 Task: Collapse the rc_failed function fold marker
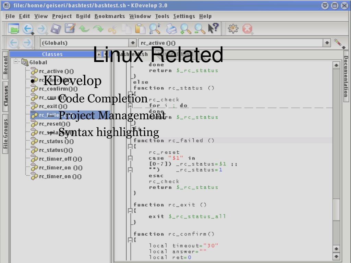pyautogui.click(x=130, y=147)
